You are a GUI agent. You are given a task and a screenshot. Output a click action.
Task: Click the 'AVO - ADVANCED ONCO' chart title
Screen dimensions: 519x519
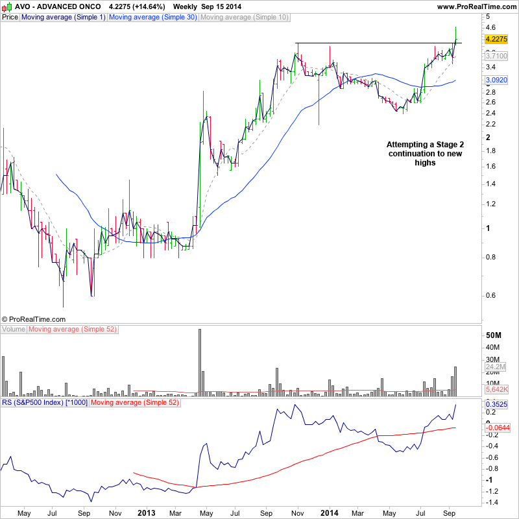(58, 6)
